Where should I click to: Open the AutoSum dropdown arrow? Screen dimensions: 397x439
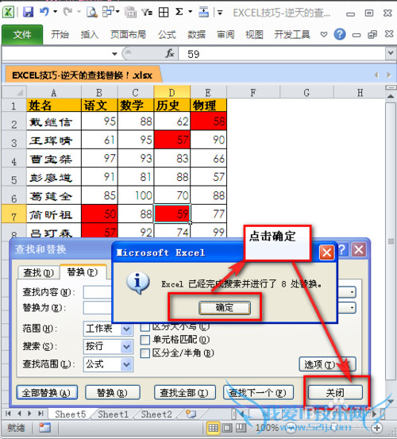pyautogui.click(x=191, y=12)
